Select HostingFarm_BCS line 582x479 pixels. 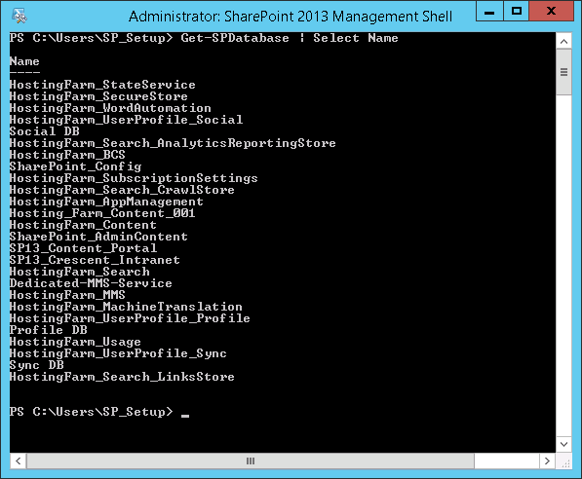coord(67,155)
